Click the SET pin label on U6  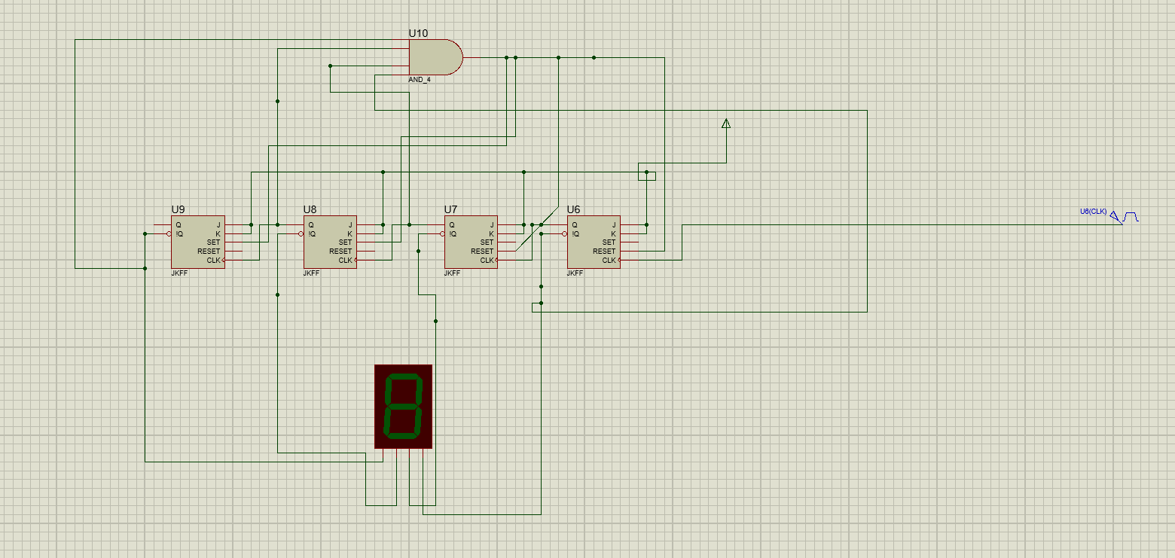coord(609,242)
